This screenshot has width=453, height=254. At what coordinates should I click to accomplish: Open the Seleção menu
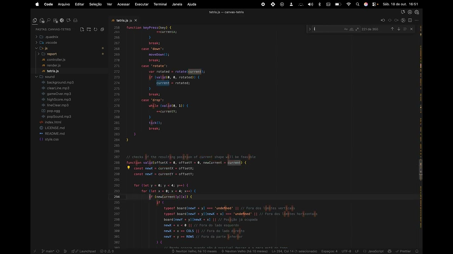pos(96,4)
